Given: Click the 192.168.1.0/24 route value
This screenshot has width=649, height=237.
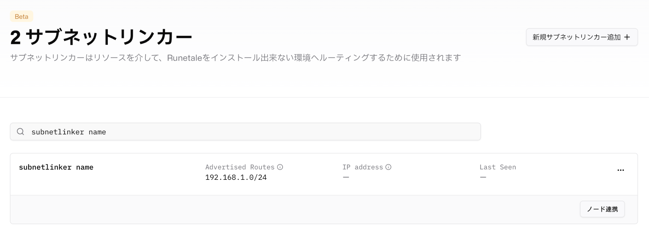Looking at the screenshot, I should (236, 177).
